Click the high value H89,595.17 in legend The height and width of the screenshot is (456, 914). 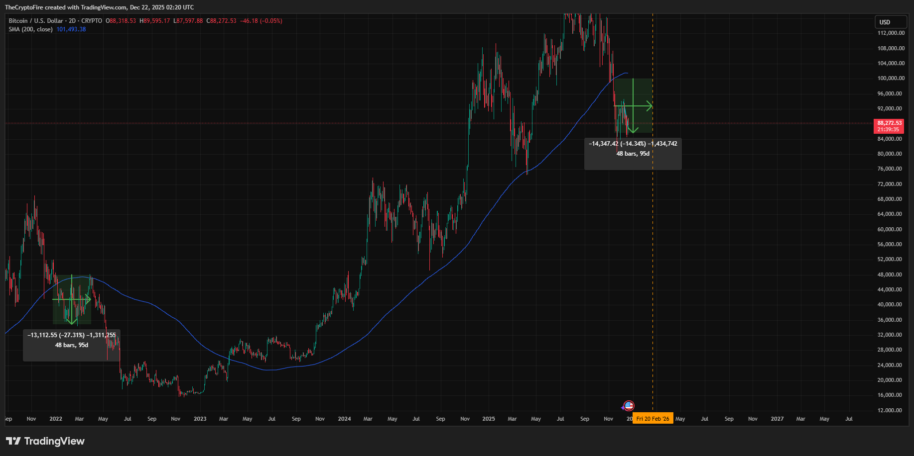[x=154, y=21]
